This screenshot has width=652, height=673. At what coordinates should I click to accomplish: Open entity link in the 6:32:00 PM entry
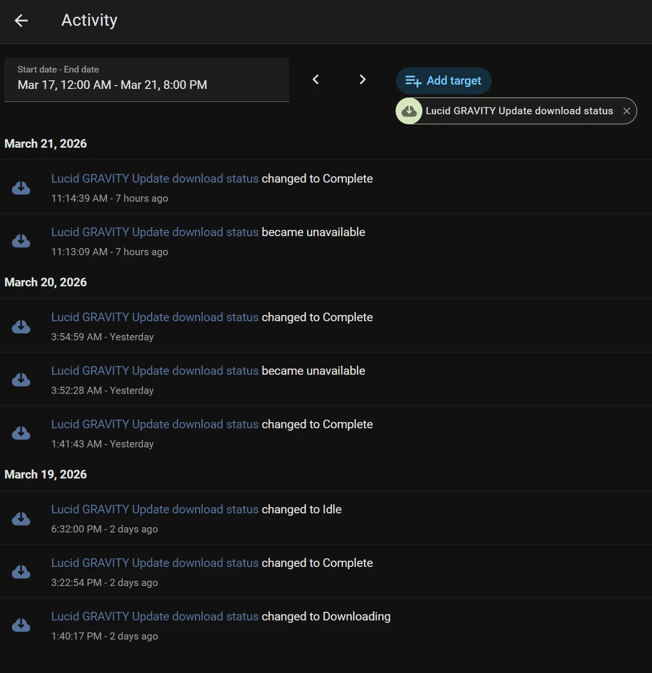(155, 509)
